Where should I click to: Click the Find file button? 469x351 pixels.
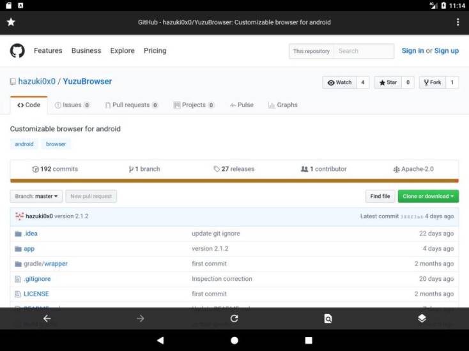pyautogui.click(x=380, y=197)
